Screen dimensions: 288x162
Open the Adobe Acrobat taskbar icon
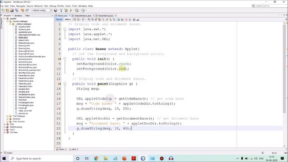click(x=134, y=158)
